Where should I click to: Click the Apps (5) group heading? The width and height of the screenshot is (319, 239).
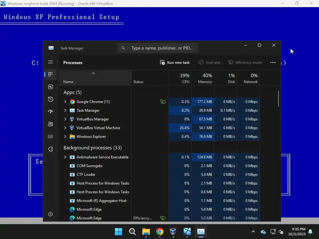pos(72,92)
